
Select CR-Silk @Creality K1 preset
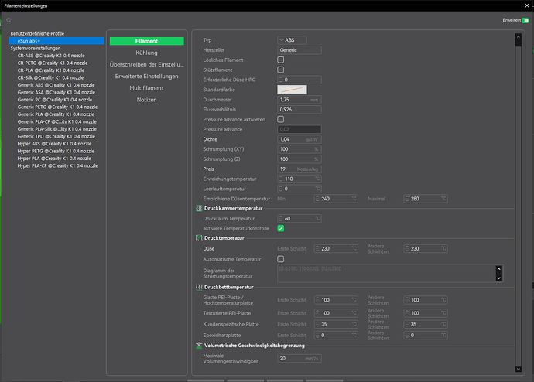[x=50, y=77]
